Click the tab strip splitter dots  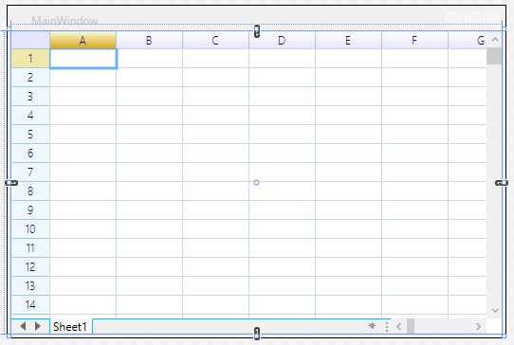(x=387, y=327)
